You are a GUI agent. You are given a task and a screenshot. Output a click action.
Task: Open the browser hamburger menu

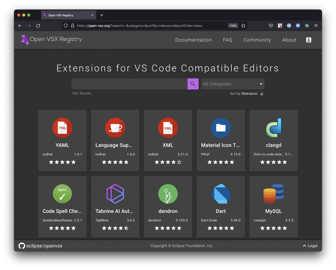[316, 26]
